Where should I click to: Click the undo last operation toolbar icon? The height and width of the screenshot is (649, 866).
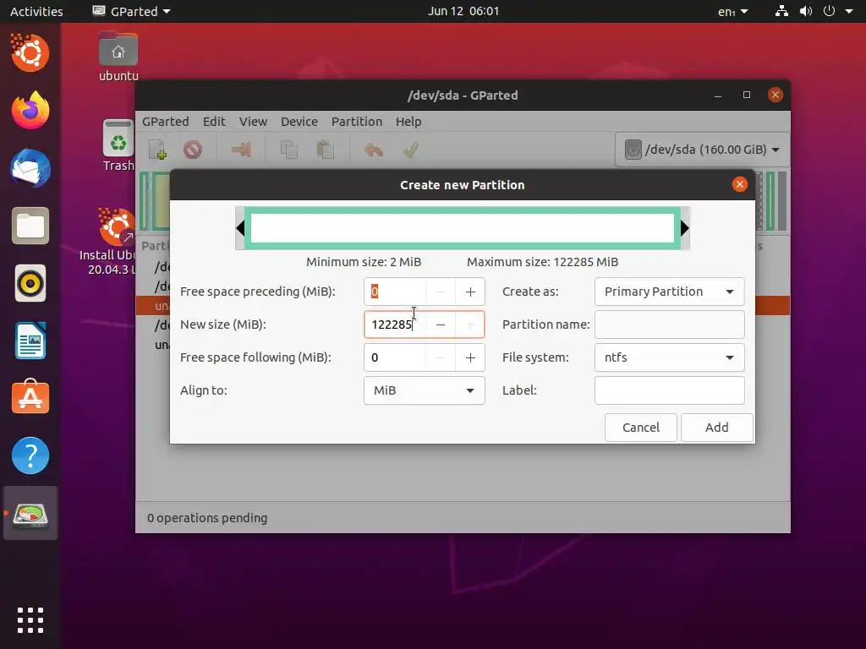pos(374,150)
